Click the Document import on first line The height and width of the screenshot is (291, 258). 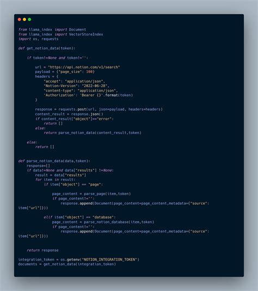point(77,29)
